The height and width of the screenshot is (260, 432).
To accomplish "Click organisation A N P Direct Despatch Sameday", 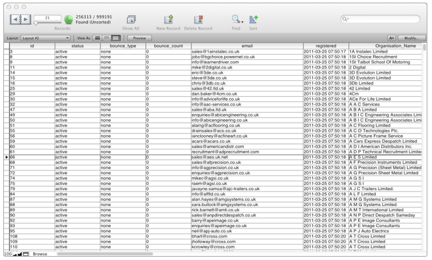I will [385, 215].
